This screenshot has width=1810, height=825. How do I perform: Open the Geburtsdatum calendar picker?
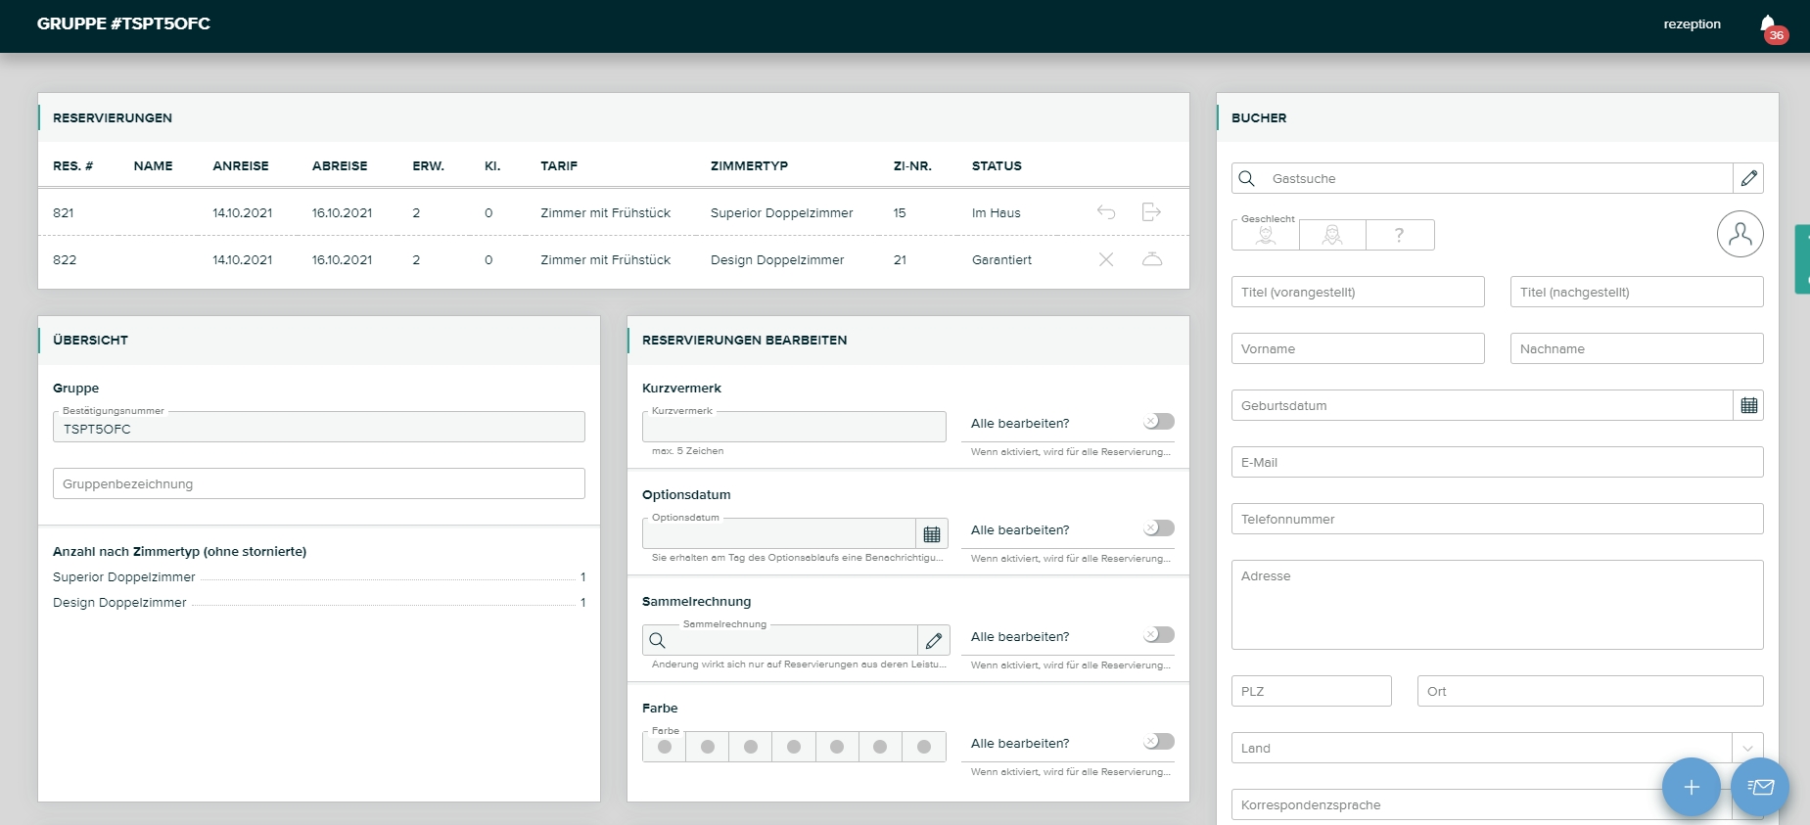(1748, 405)
